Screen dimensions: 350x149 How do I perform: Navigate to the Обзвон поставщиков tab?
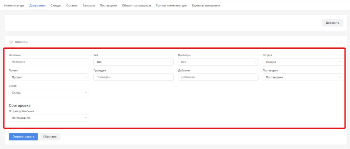[136, 6]
